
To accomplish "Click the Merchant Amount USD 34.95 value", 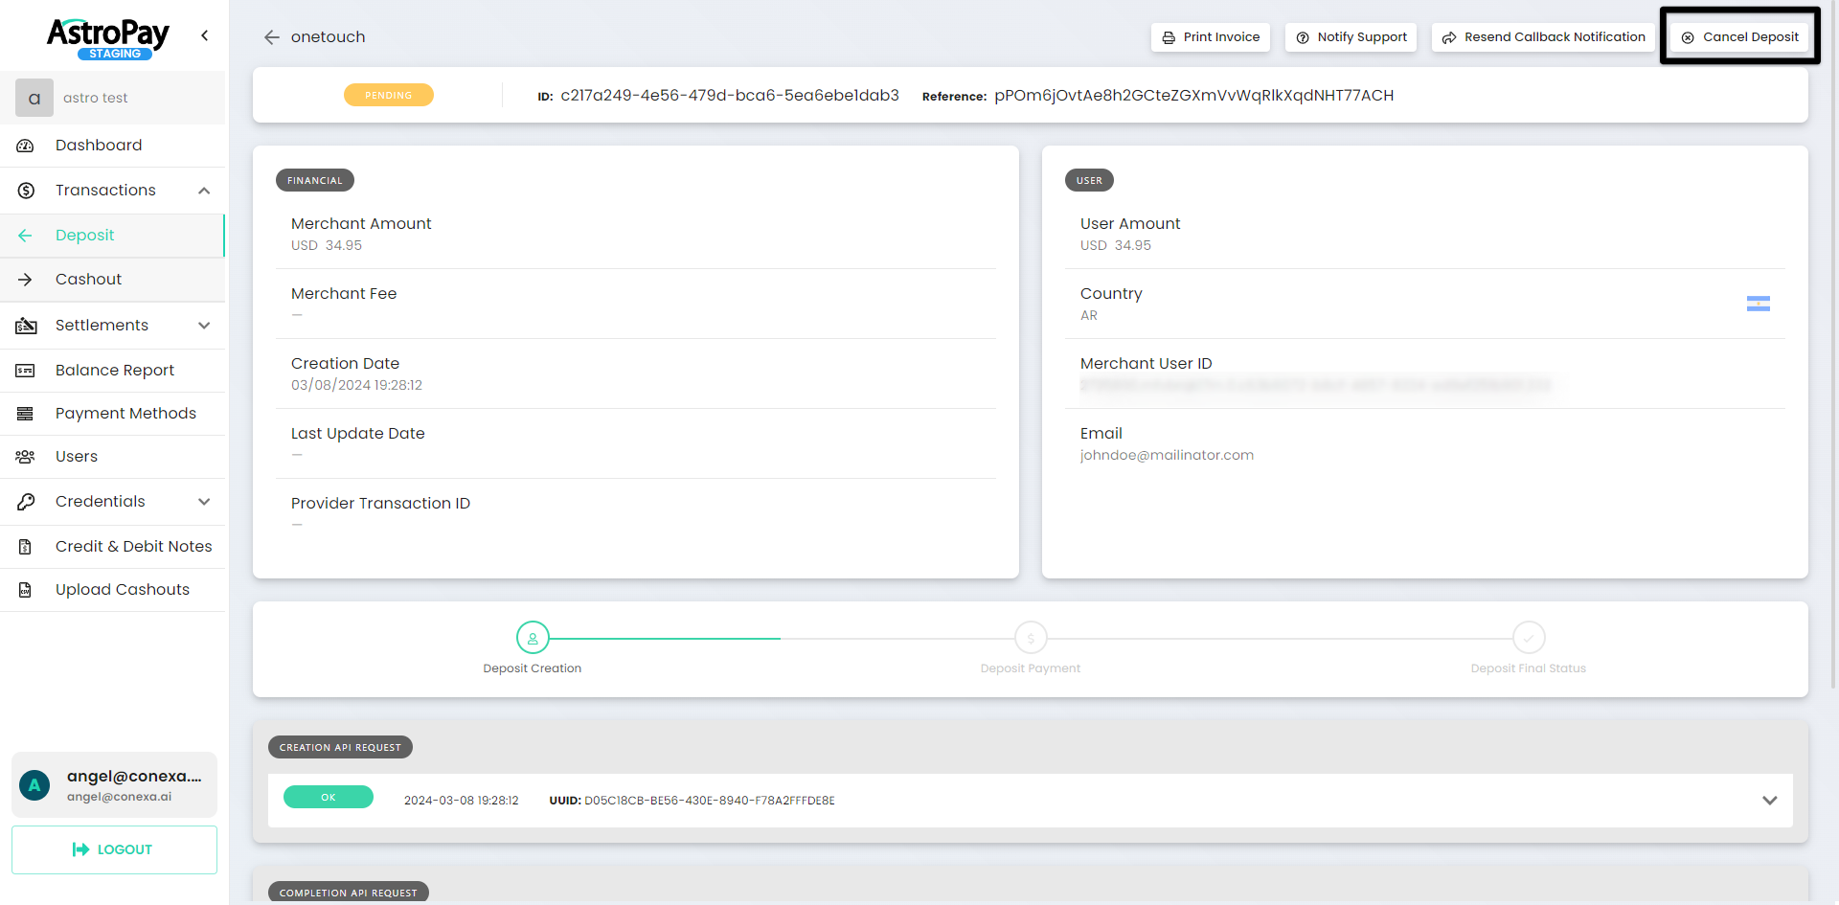I will [327, 246].
